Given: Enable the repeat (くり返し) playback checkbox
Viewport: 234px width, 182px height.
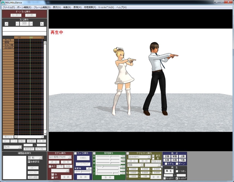Looking at the screenshot, I should pyautogui.click(x=177, y=171).
